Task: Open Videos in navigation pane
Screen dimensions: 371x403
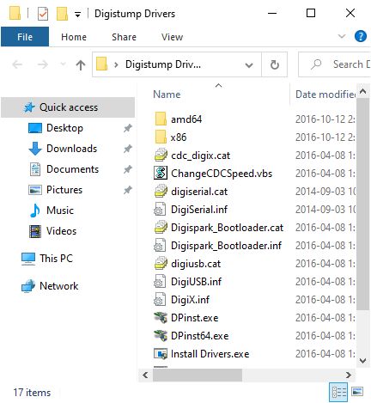Action: tap(61, 231)
